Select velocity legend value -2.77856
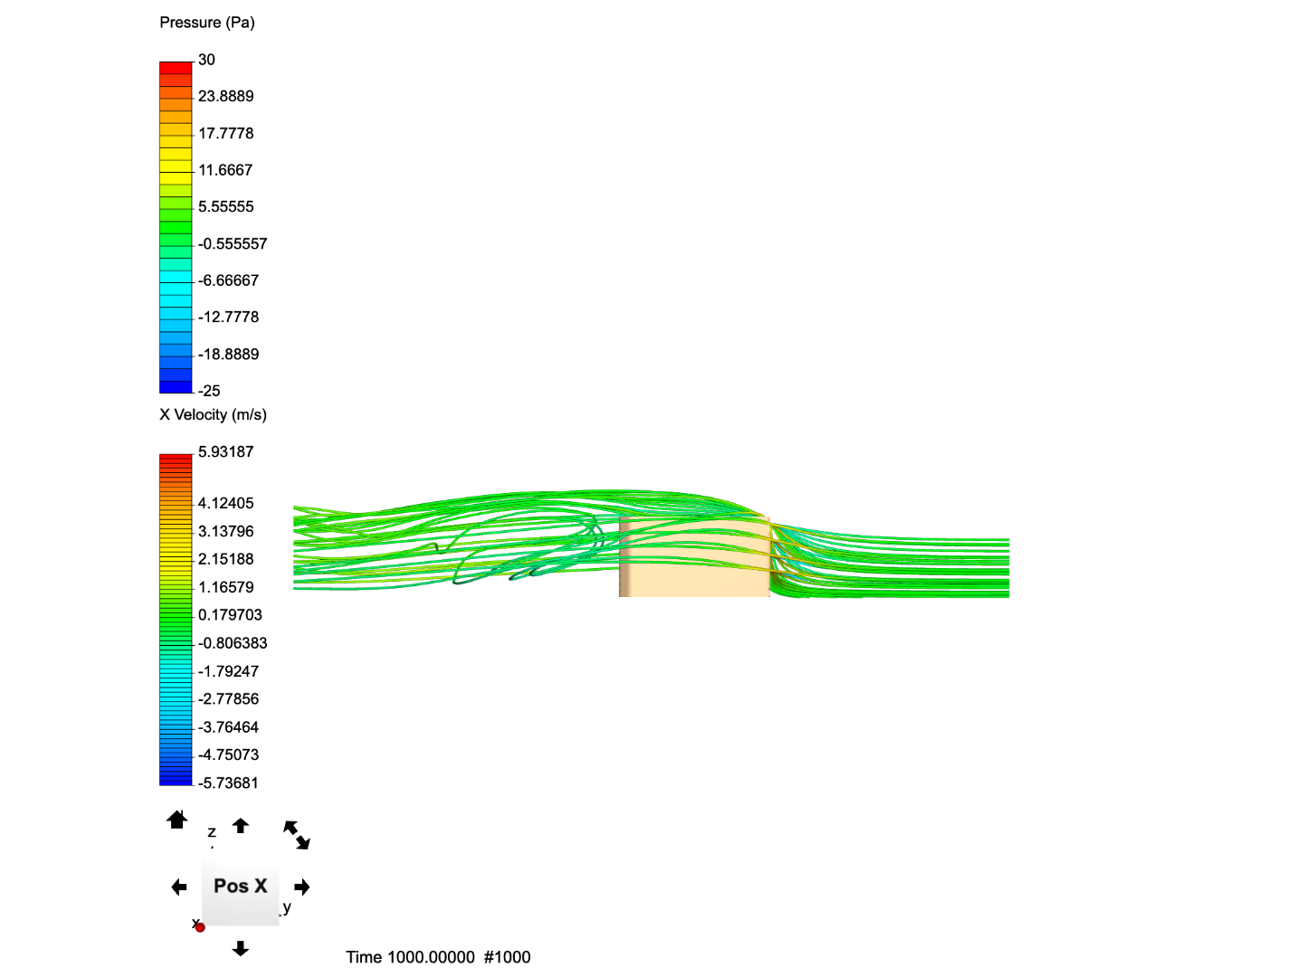Screen dimensions: 1303x977 (x=229, y=698)
